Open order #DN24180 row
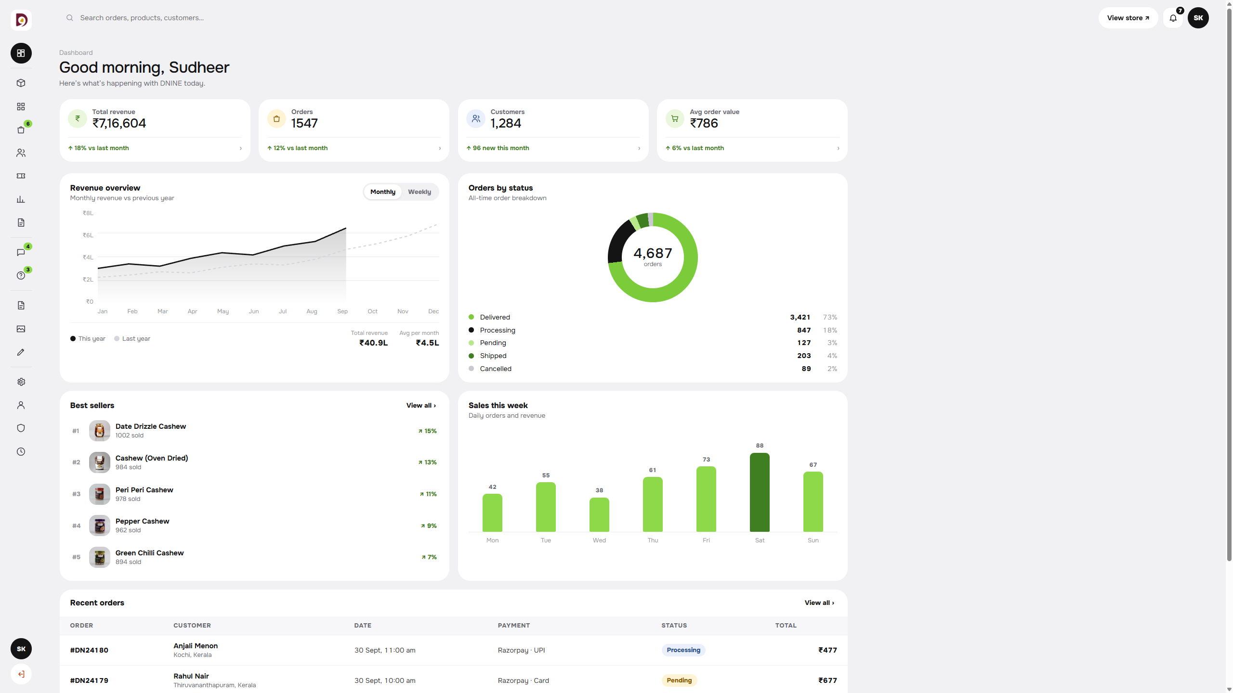The width and height of the screenshot is (1233, 693). click(454, 650)
